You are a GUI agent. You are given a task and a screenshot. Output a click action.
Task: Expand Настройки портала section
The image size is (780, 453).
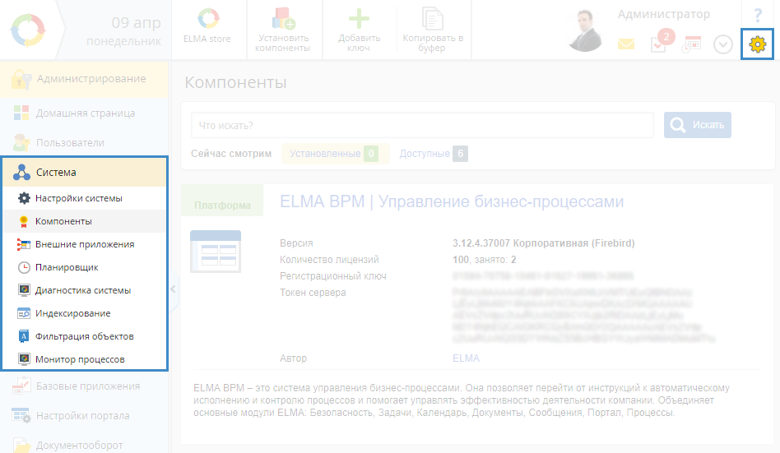point(84,416)
